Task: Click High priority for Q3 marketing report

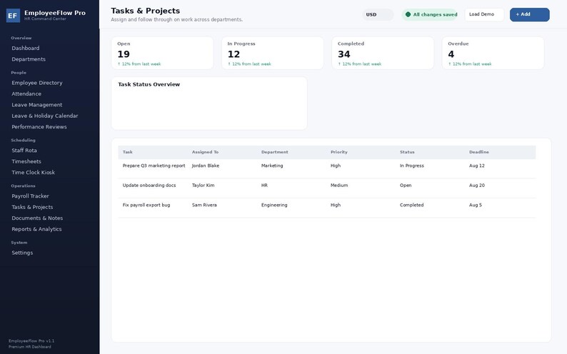Action: pyautogui.click(x=336, y=166)
